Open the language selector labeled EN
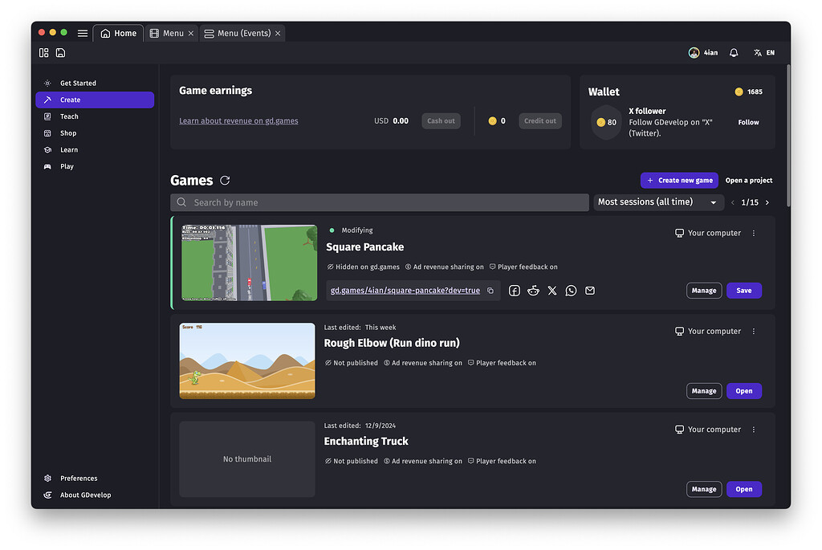822x550 pixels. [x=763, y=52]
